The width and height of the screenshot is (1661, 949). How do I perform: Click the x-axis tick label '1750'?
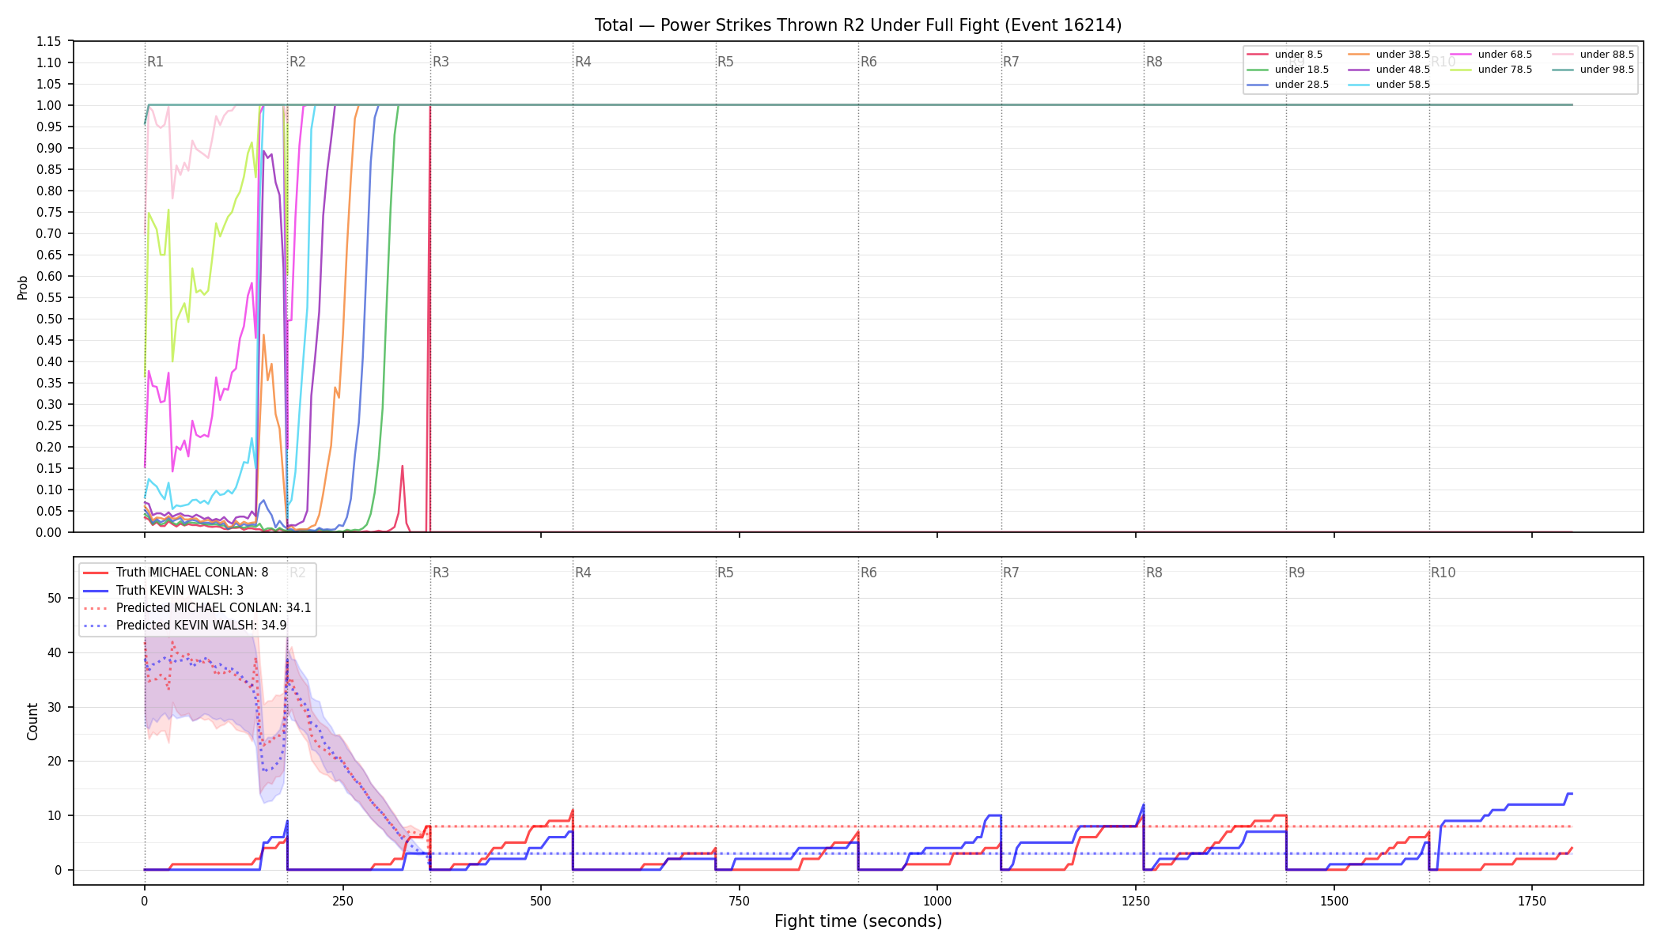1532,901
